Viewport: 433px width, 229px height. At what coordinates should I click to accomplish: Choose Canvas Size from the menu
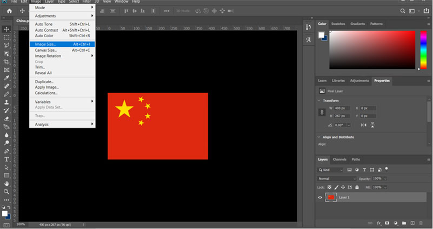(63, 50)
